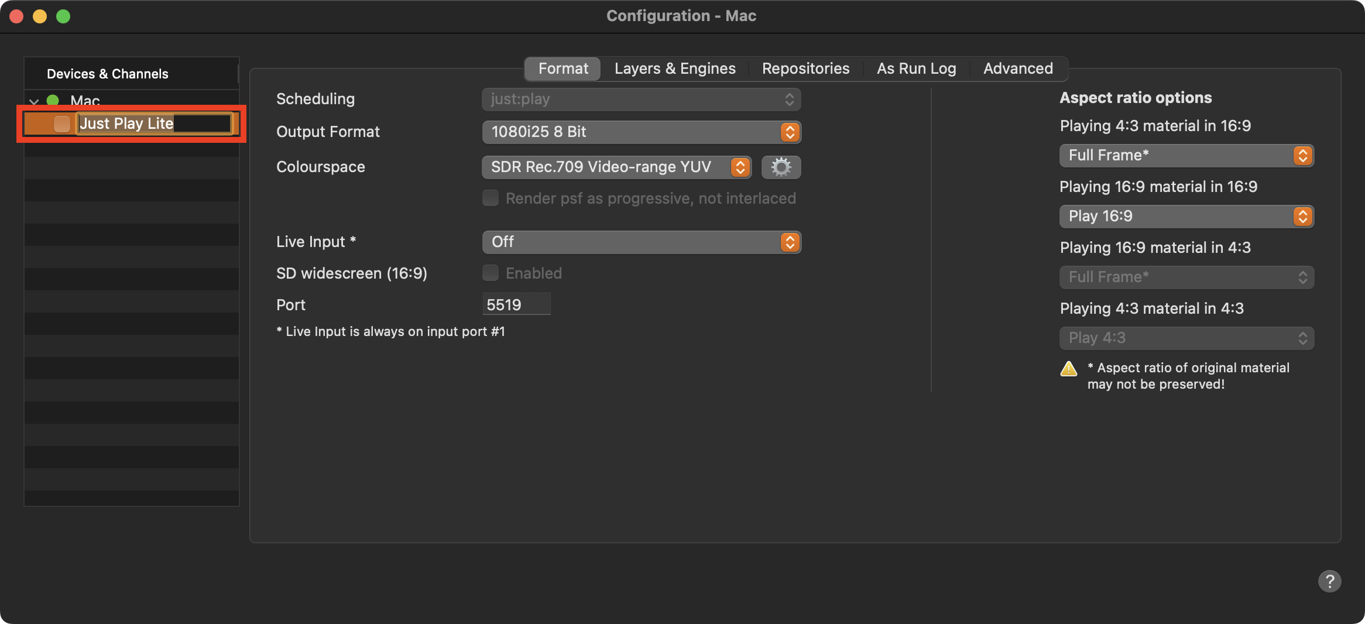Open the Scheduling just:play dropdown

pyautogui.click(x=642, y=99)
